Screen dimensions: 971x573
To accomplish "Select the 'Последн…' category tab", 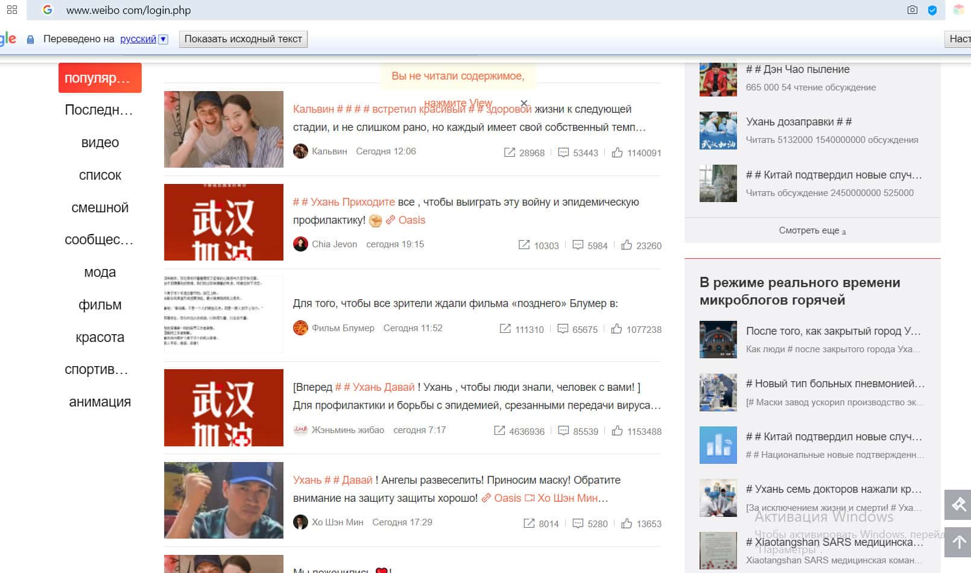I will pyautogui.click(x=100, y=110).
